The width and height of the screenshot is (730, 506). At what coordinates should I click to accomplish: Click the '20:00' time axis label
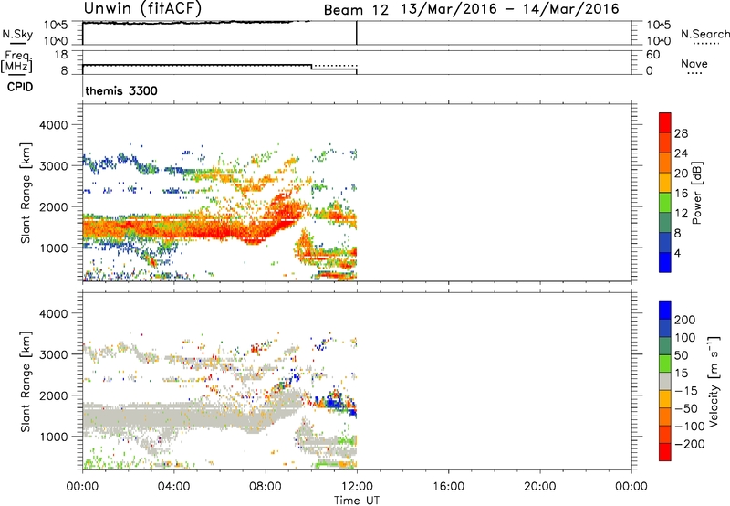click(539, 487)
